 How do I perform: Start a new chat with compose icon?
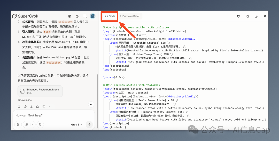[x=69, y=16]
